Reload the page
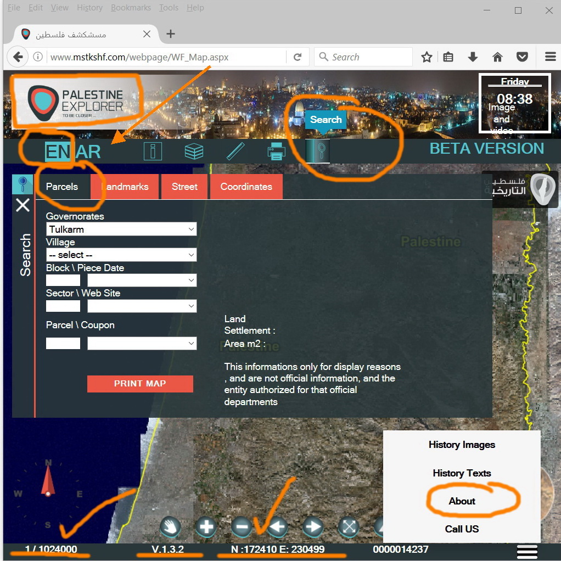This screenshot has height=561, width=561. point(298,57)
